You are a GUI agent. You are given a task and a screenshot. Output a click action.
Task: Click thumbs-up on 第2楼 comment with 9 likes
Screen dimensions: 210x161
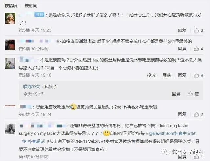[x=196, y=75]
